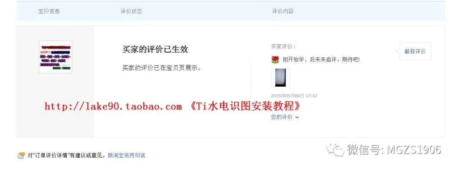Click the red flower good-rating icon
Viewport: 456px width, 170px height.
pos(275,60)
